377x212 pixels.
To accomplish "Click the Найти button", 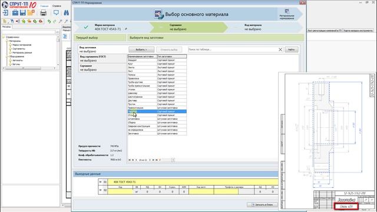I will pyautogui.click(x=292, y=49).
